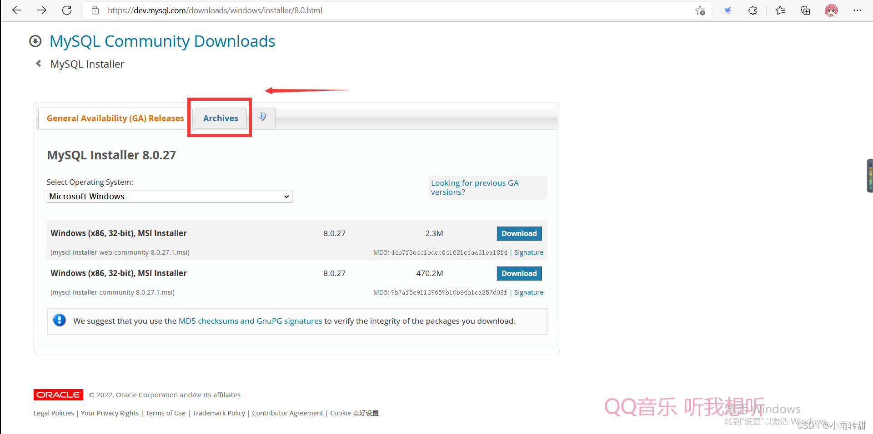This screenshot has height=434, width=873.
Task: Click the blue exclamation notice icon
Action: pos(60,320)
